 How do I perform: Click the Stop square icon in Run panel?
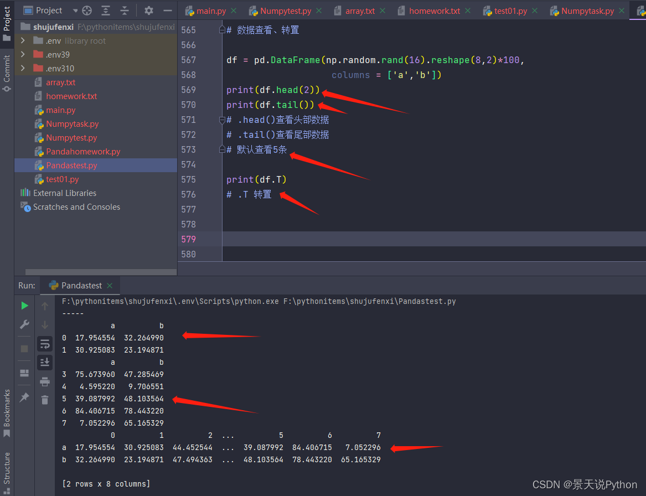25,349
